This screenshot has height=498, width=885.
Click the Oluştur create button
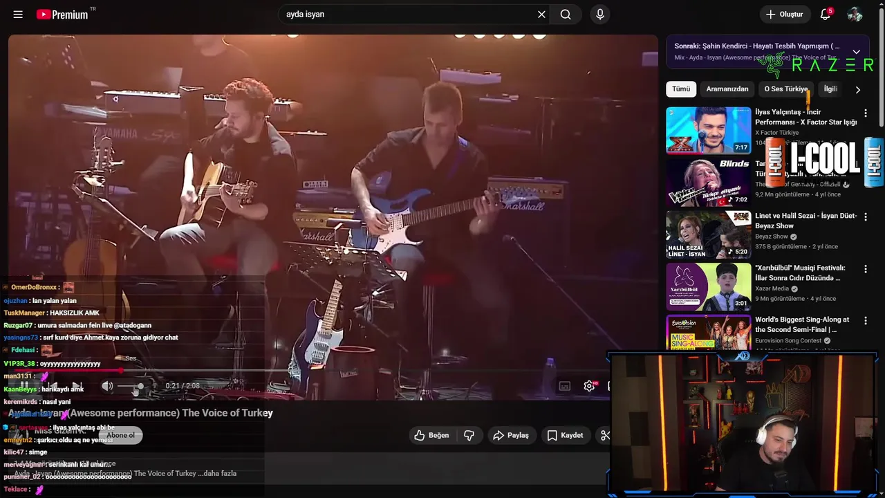pos(785,15)
